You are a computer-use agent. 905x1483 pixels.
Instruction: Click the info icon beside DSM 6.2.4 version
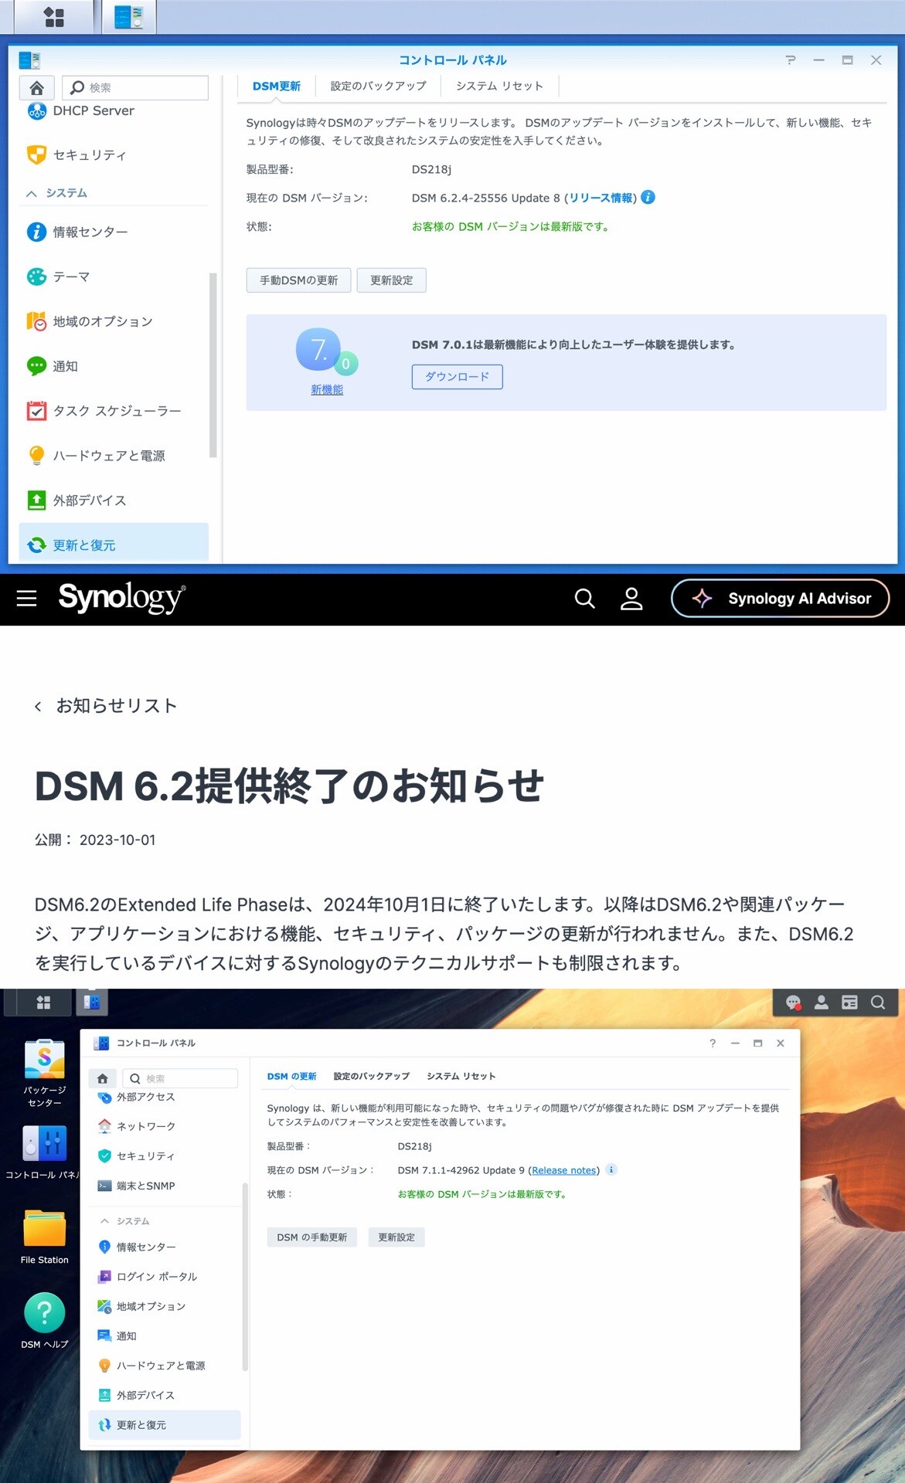tap(648, 198)
